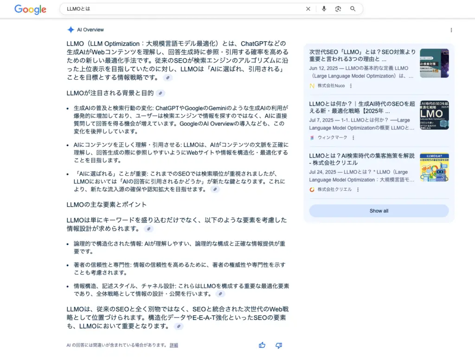Click the Jun 12, 2025 snippet text
475x357 pixels.
click(x=361, y=72)
